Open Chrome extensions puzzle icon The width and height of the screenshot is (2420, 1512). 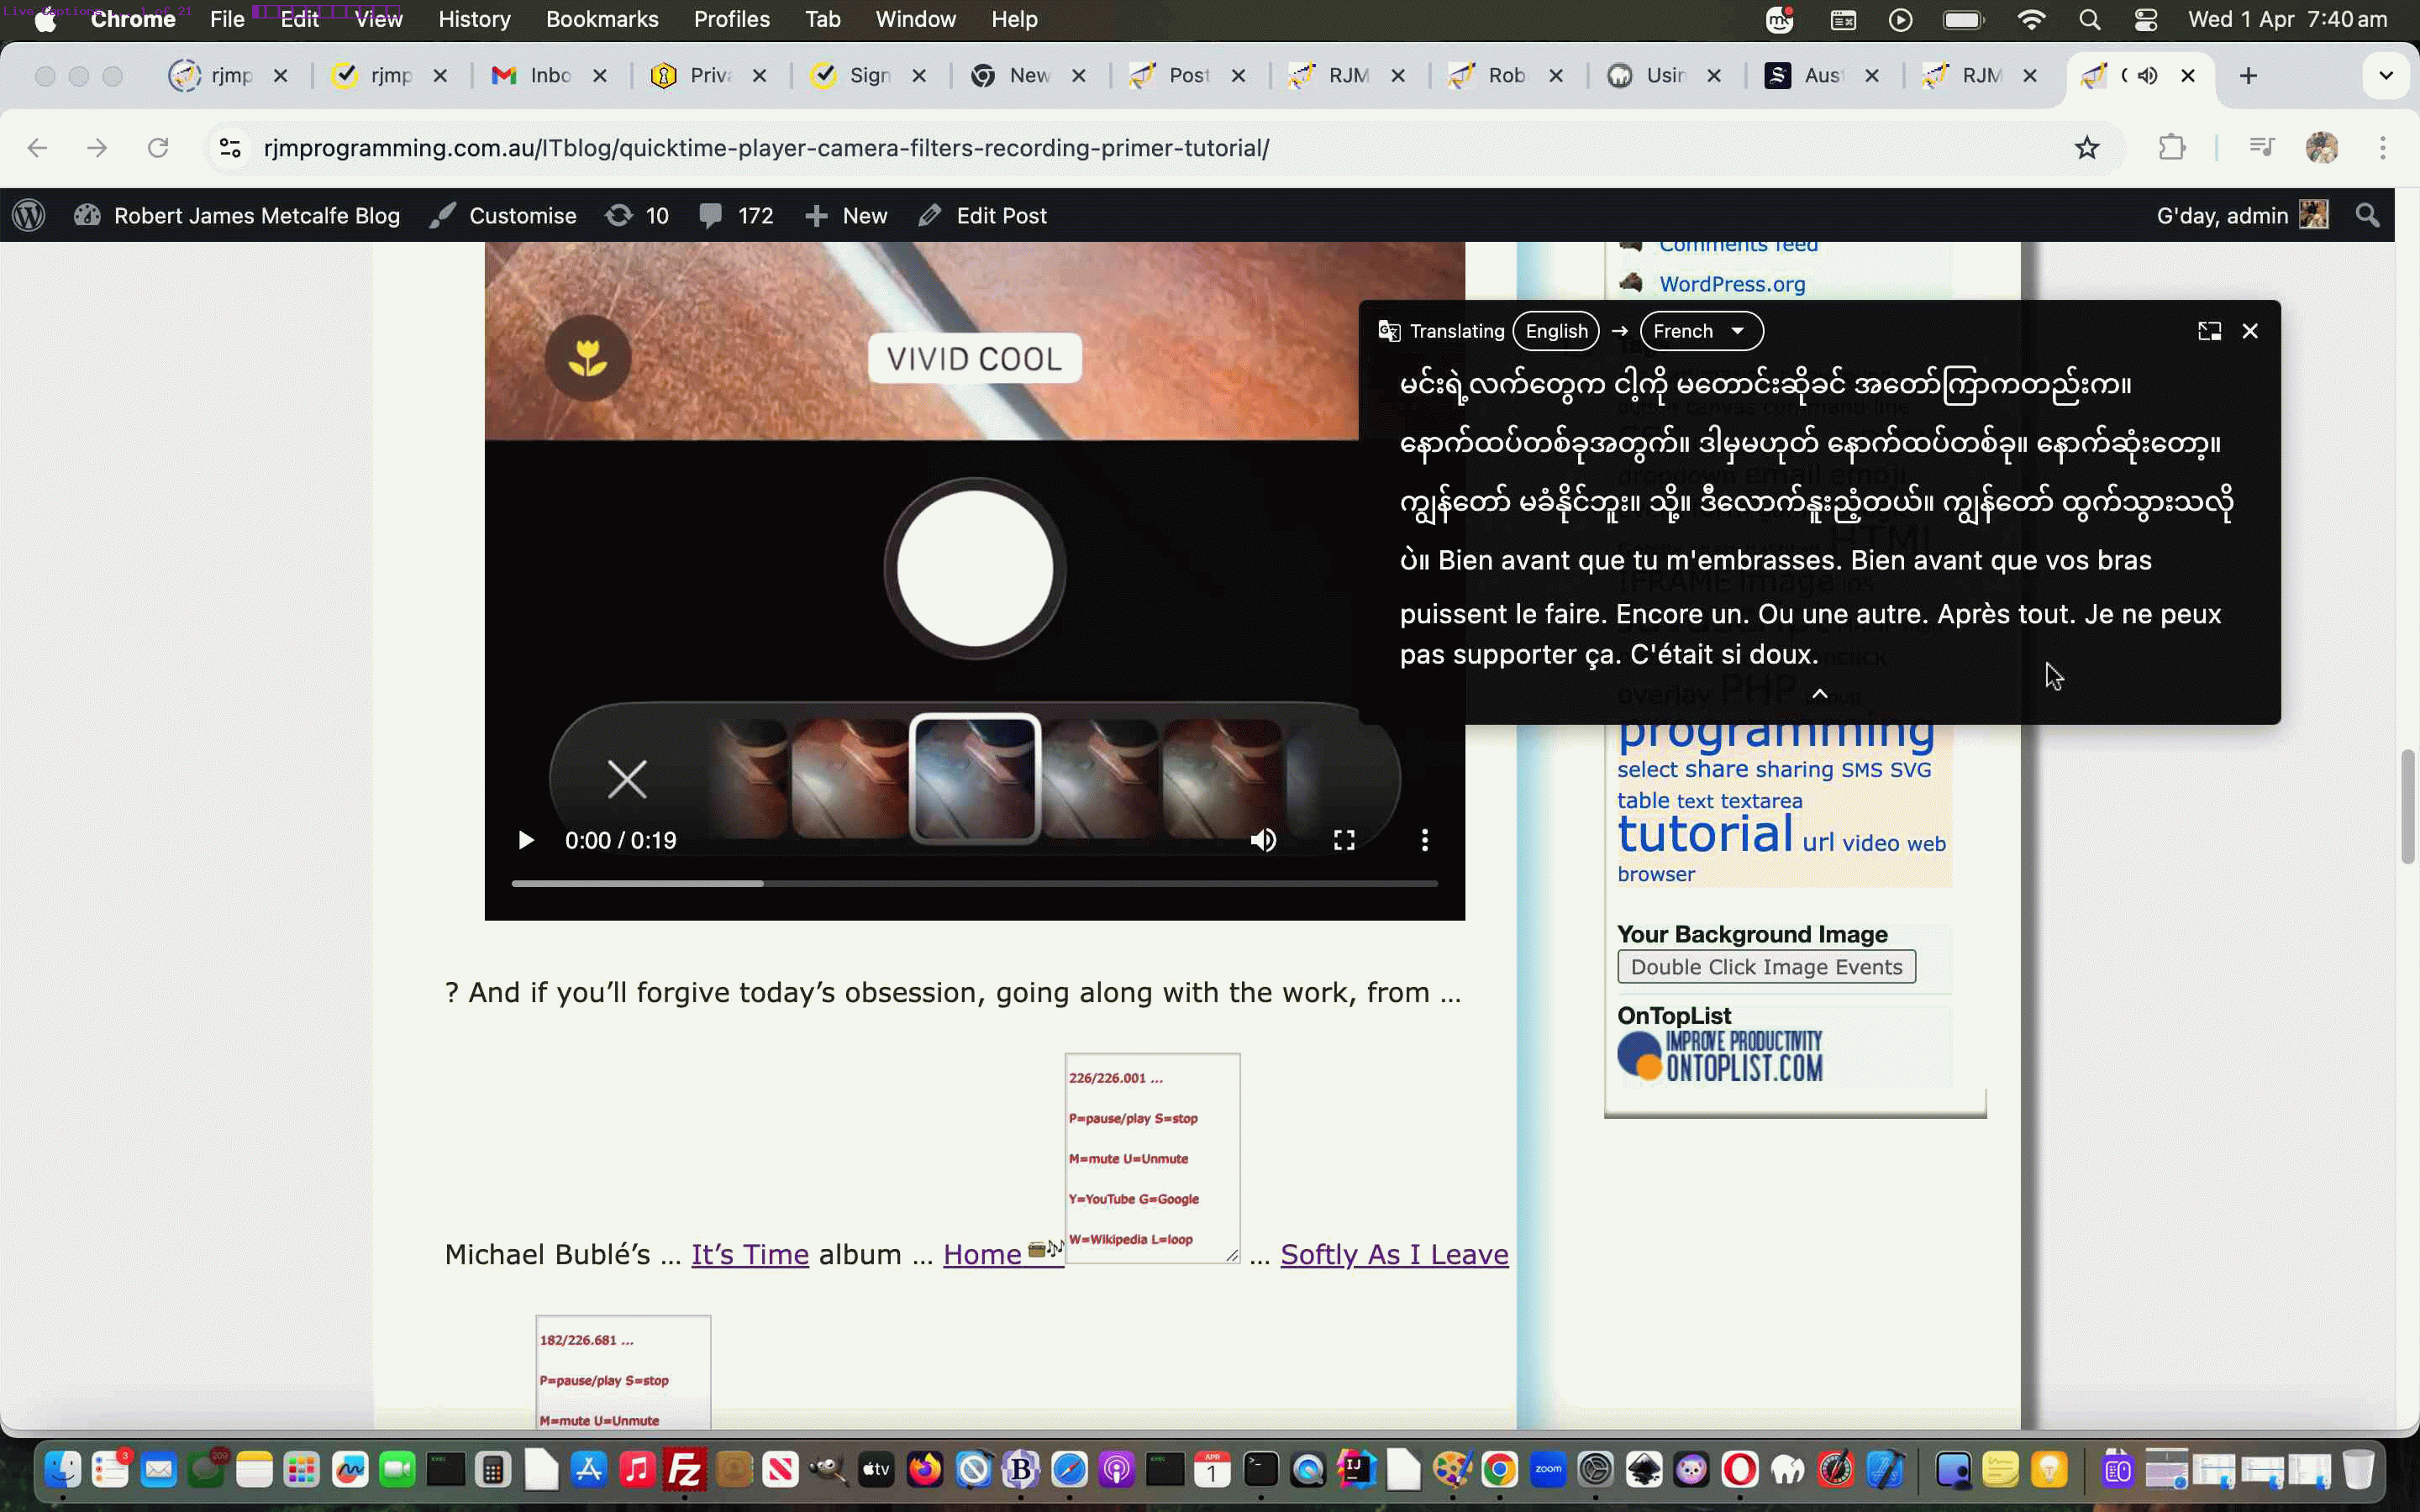tap(2171, 148)
